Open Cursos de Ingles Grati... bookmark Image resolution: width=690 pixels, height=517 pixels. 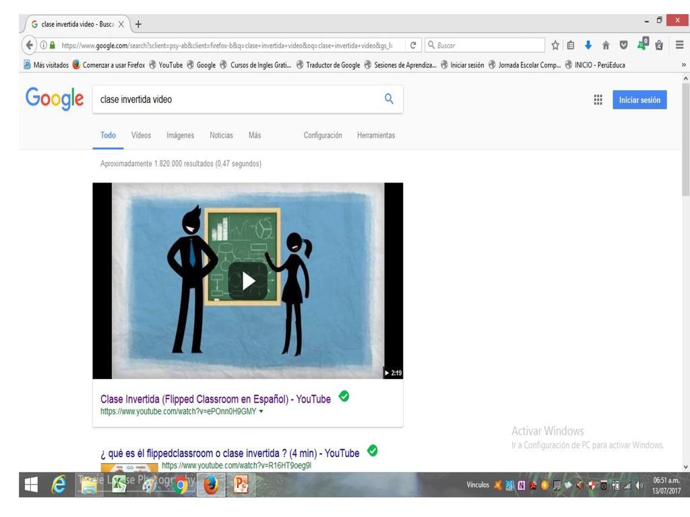[x=255, y=65]
